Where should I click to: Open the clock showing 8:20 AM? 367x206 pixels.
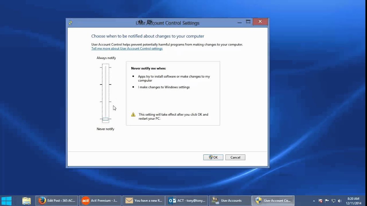(x=353, y=201)
